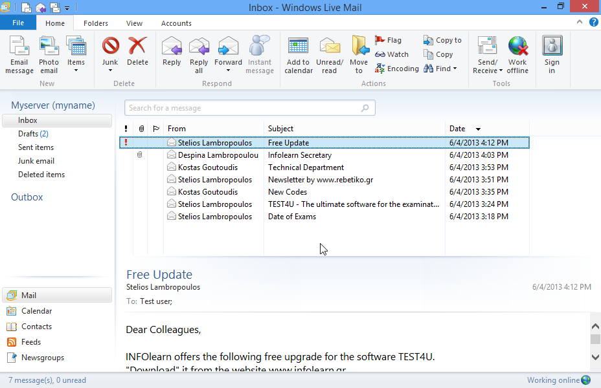
Task: Click Myserver (myname) account header
Action: [x=53, y=105]
